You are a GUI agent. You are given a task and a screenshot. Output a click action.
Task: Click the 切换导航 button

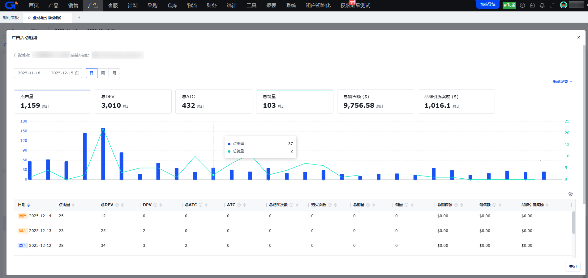(x=487, y=4)
